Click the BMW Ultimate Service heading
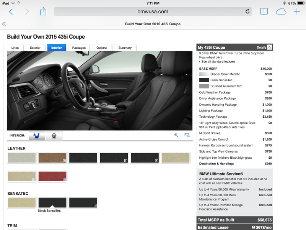Viewport: 306px width, 230px height. coord(221,174)
